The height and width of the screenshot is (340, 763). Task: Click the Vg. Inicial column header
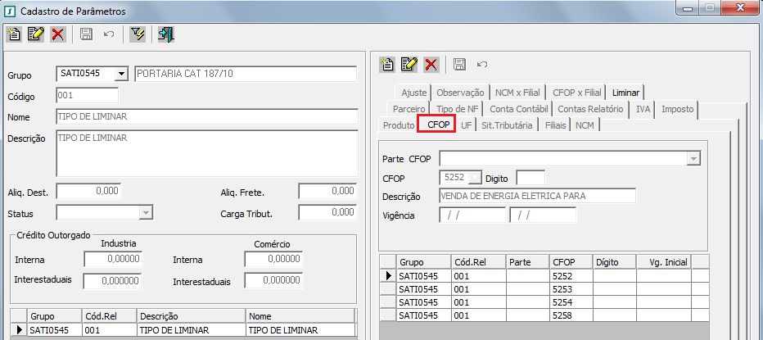pyautogui.click(x=664, y=262)
